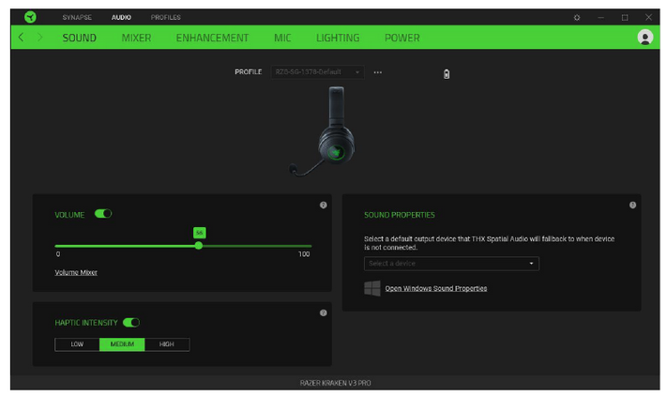Screen dimensions: 667x396
Task: Click the Razer Kraken V3 Pro label
Action: coord(335,383)
